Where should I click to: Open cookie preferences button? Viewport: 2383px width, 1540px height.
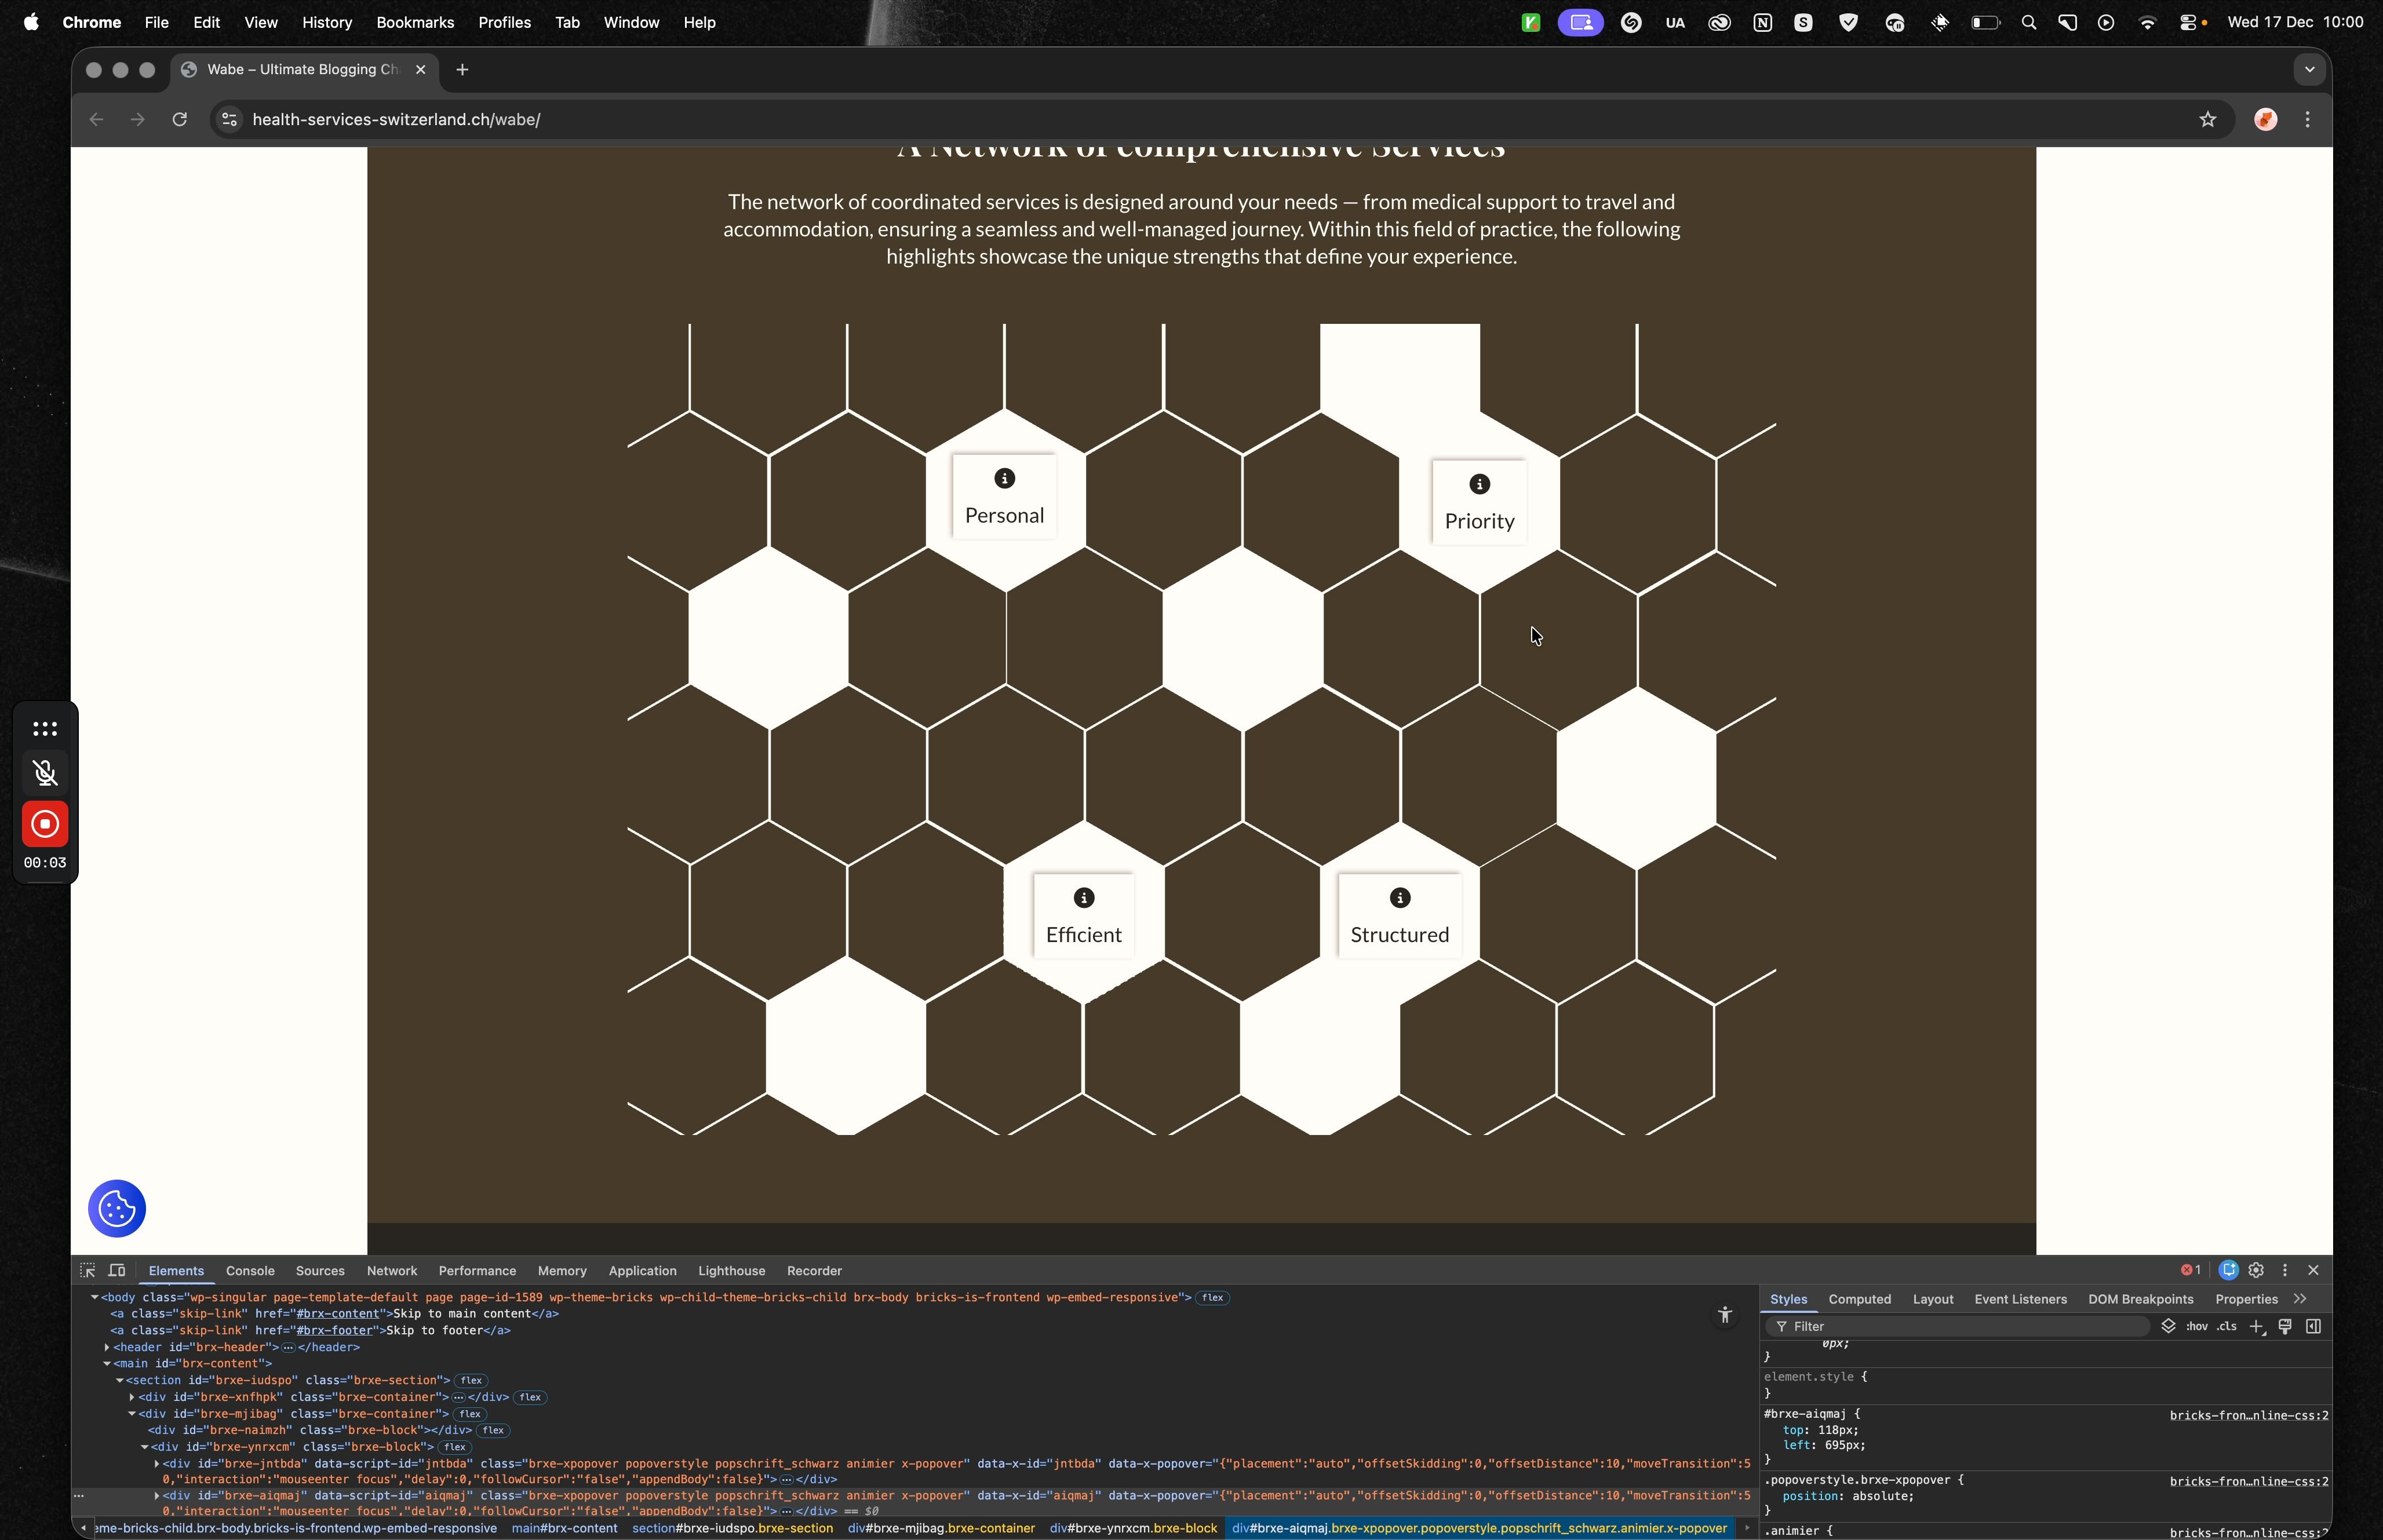coord(117,1209)
